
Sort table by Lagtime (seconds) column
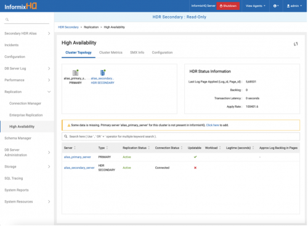tap(253, 148)
